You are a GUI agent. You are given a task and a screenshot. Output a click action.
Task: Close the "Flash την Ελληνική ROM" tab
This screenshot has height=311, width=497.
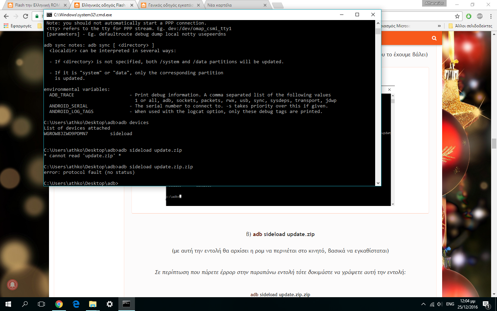click(x=65, y=5)
